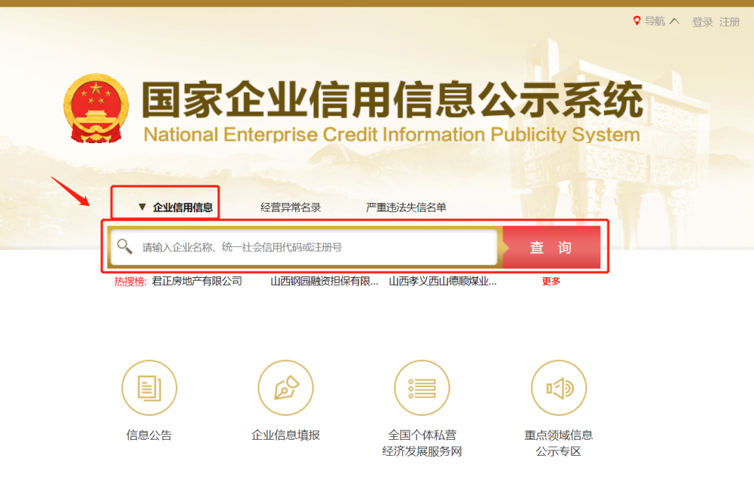
Task: Click the 注册 link
Action: (x=730, y=22)
